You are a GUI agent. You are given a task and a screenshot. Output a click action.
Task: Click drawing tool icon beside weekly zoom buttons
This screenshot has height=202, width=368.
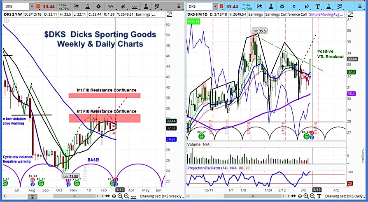tap(133, 196)
